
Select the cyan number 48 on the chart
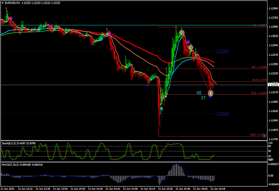coord(199,93)
